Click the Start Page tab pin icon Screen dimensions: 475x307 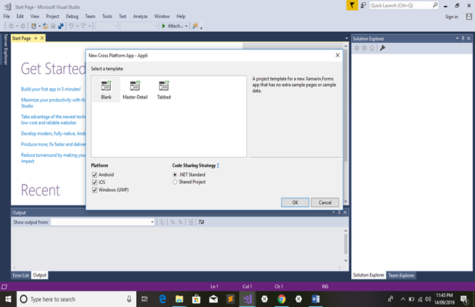35,38
